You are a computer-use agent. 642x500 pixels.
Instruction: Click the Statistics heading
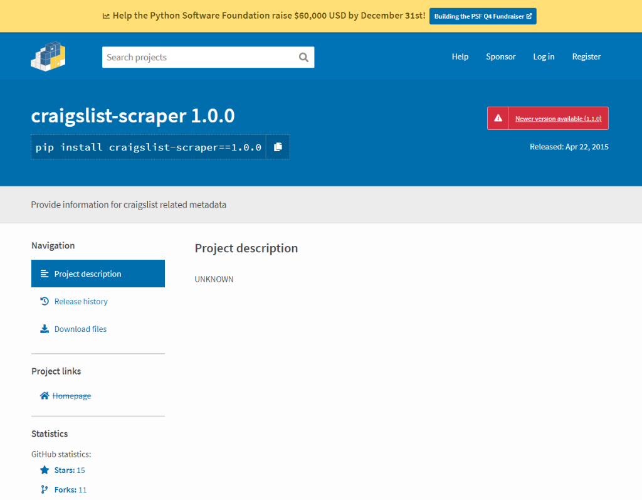50,434
